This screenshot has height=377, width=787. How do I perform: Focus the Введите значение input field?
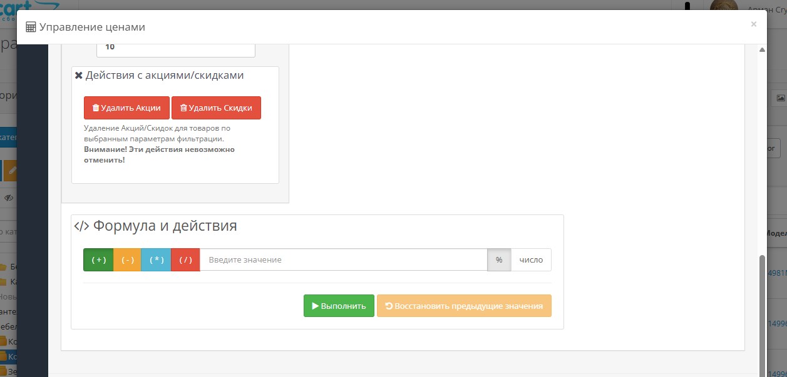tap(343, 260)
